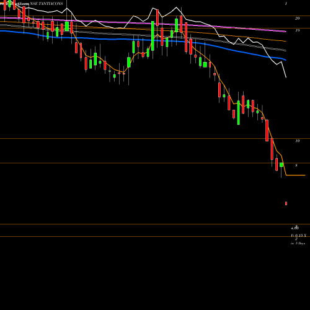Click the tallest green candle in the decline
310x310 pixels.
tap(239, 113)
